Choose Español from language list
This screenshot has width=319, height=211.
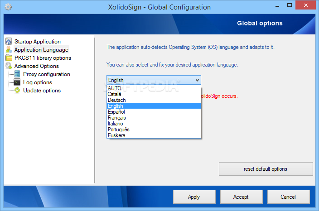[154, 111]
